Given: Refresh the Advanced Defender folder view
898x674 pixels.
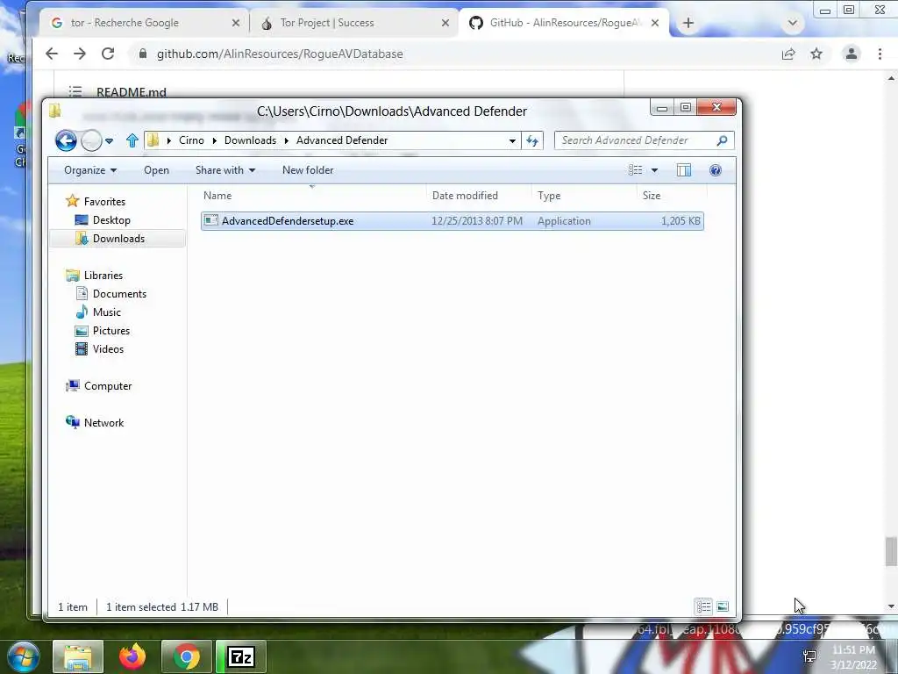Looking at the screenshot, I should coord(532,140).
